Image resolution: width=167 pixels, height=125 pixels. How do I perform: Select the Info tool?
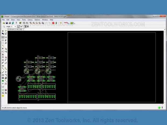[x=3, y=31]
